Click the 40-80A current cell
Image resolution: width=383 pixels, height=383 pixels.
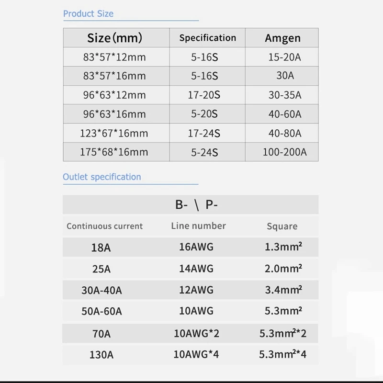point(285,133)
